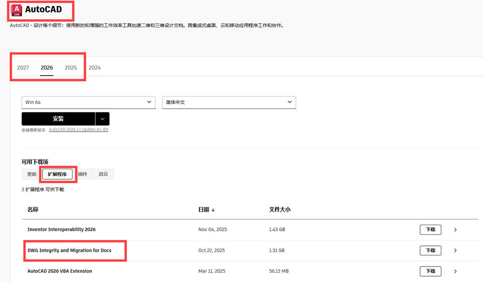Select AutoCAD 2026 VBA Extension name

(x=60, y=271)
